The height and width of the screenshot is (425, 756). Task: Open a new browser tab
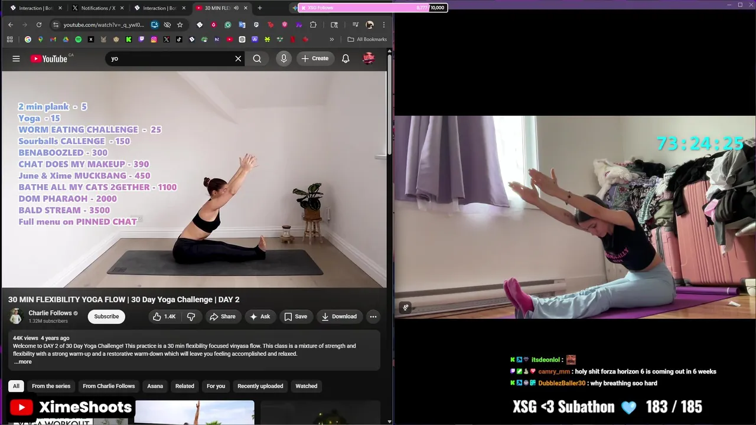click(259, 8)
